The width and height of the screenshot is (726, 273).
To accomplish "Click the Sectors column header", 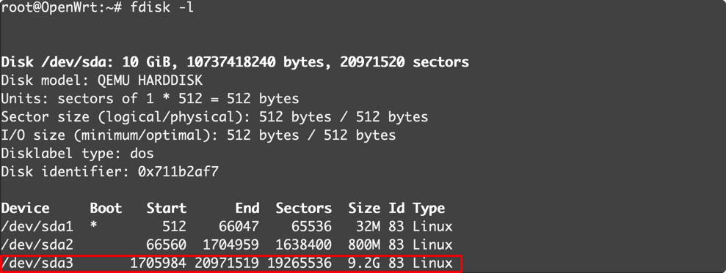I will tap(304, 209).
